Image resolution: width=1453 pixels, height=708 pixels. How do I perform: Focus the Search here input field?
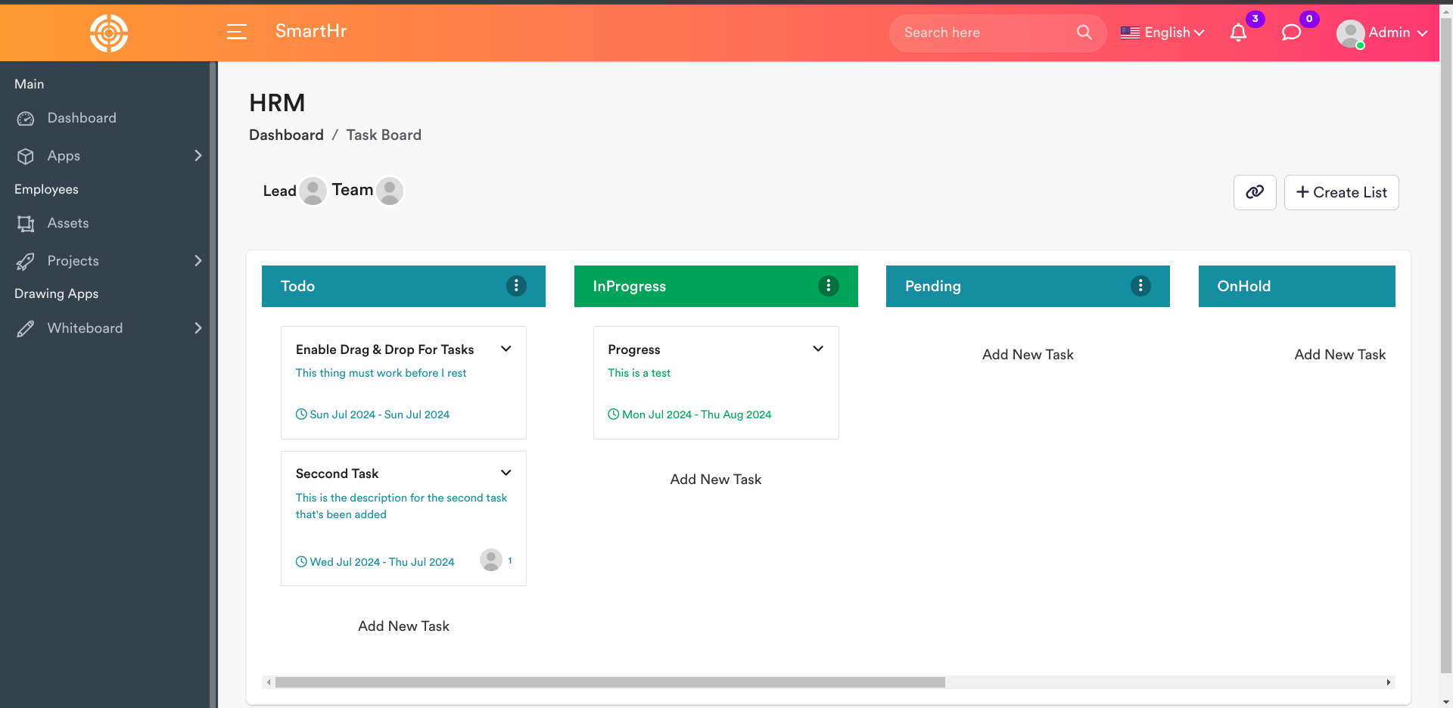984,33
